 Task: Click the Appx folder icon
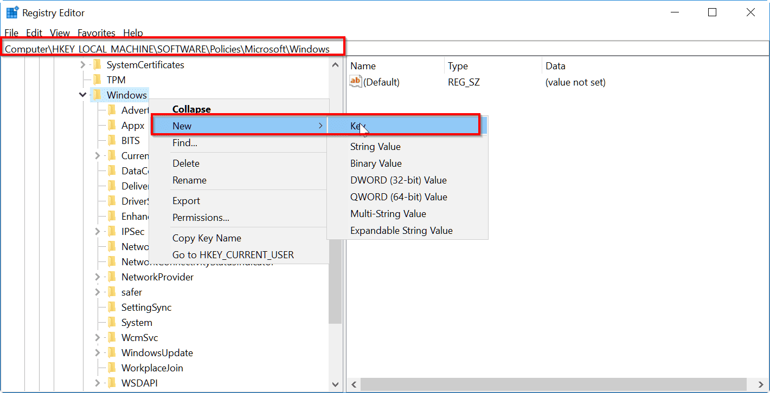[112, 126]
